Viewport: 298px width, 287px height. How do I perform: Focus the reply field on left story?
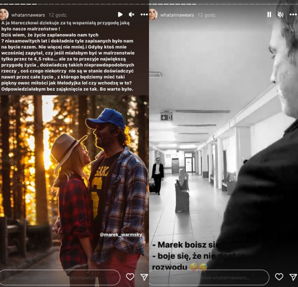click(60, 277)
